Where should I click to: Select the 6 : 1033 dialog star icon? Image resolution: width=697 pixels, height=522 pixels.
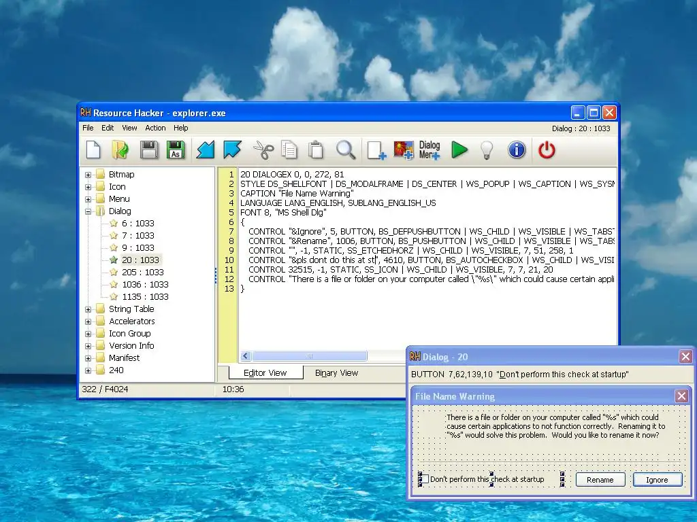click(x=114, y=223)
